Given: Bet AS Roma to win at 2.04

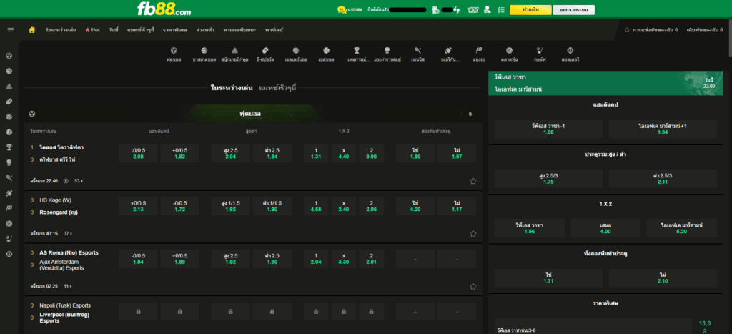Looking at the screenshot, I should pyautogui.click(x=316, y=259).
